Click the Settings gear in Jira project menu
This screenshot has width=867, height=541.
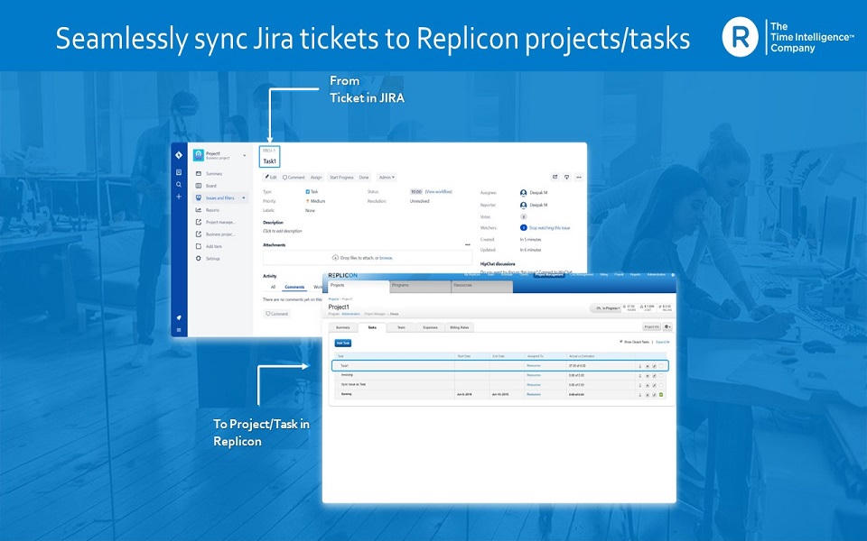199,259
